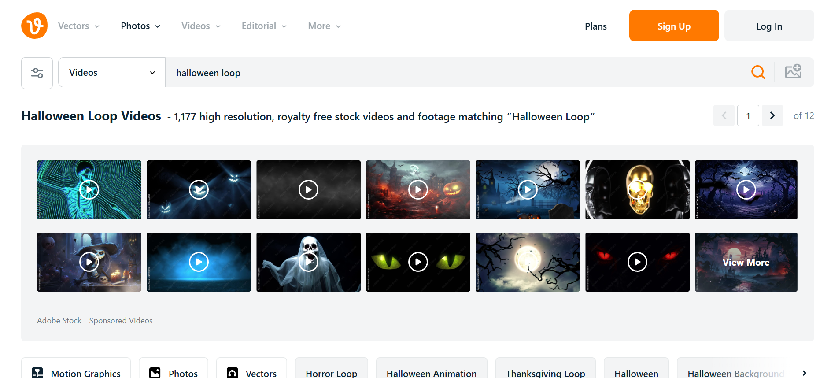The height and width of the screenshot is (378, 831).
Task: Click the Halloween Loop Videos heading
Action: pos(91,116)
